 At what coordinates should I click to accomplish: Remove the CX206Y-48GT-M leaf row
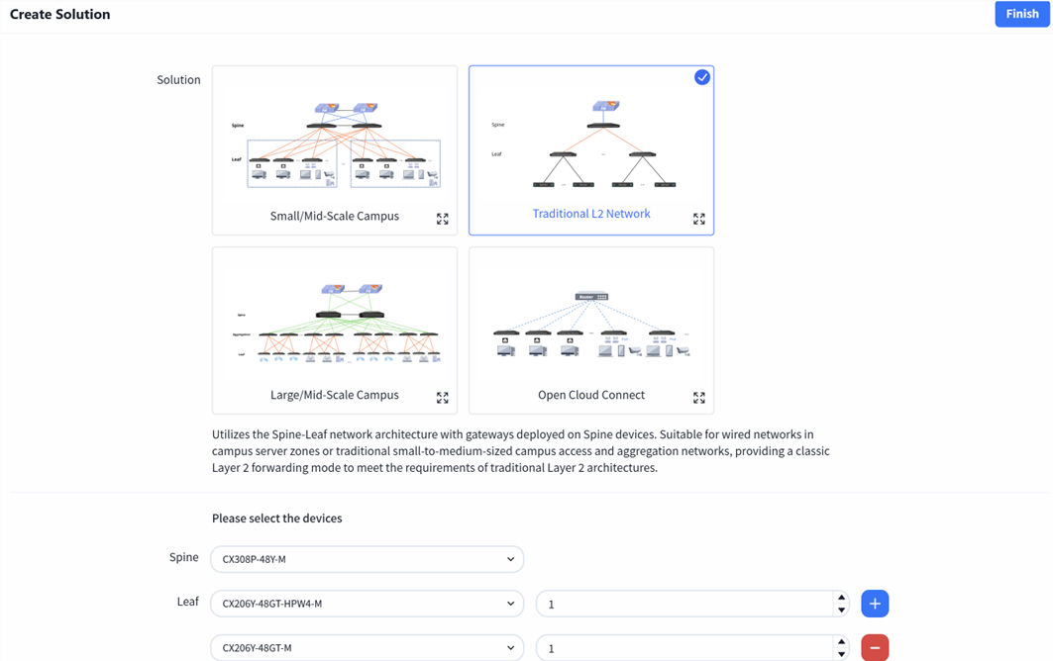tap(875, 647)
